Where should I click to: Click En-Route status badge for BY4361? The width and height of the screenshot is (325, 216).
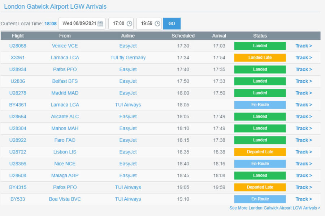(x=260, y=105)
